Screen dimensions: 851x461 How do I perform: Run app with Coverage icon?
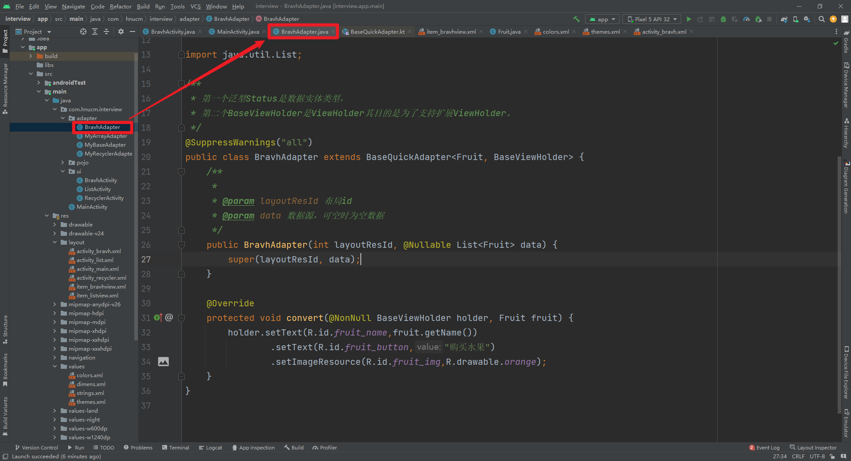(735, 19)
